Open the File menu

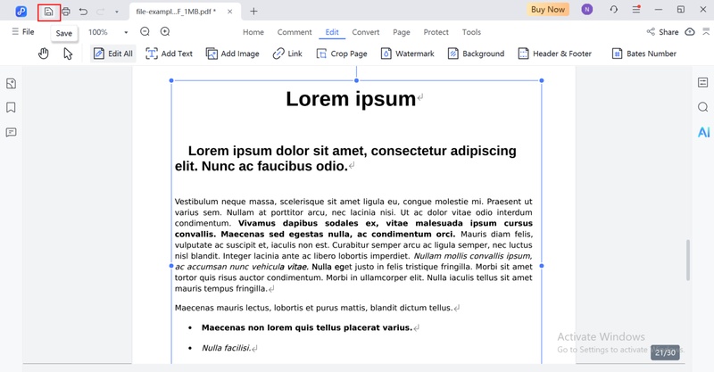click(23, 32)
